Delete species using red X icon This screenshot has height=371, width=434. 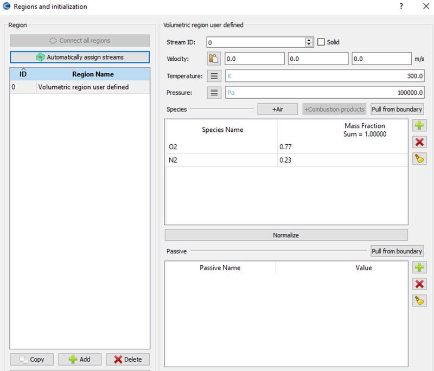pos(419,142)
